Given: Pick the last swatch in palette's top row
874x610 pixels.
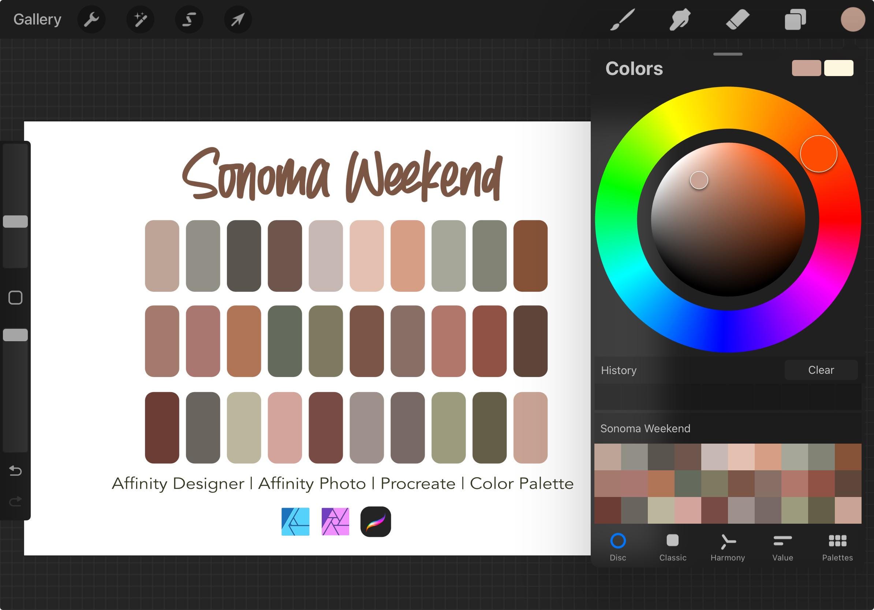Looking at the screenshot, I should (848, 457).
